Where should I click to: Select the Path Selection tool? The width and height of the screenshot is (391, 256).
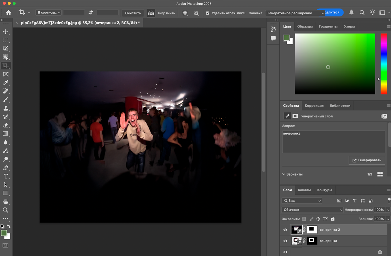5,185
